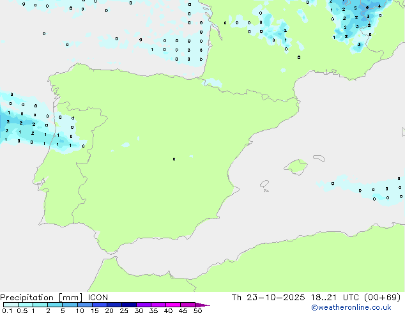Click the '[mm]' unit label

[71, 298]
